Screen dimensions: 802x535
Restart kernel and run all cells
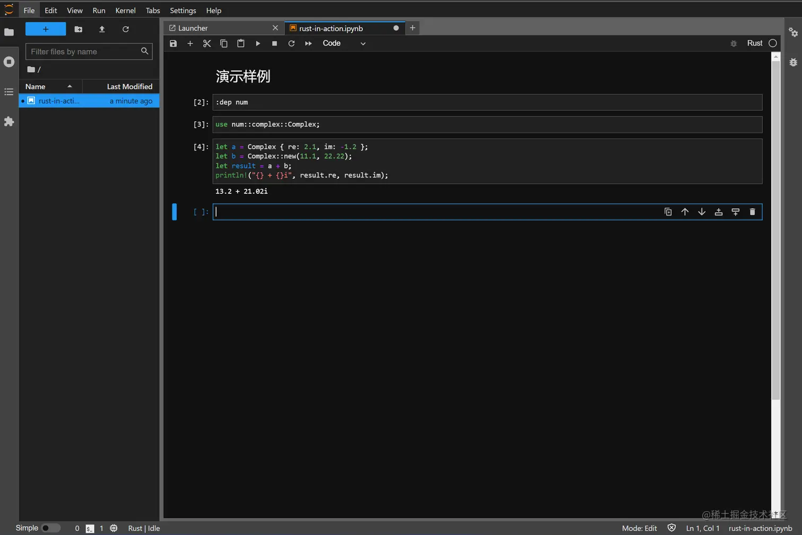(x=308, y=43)
